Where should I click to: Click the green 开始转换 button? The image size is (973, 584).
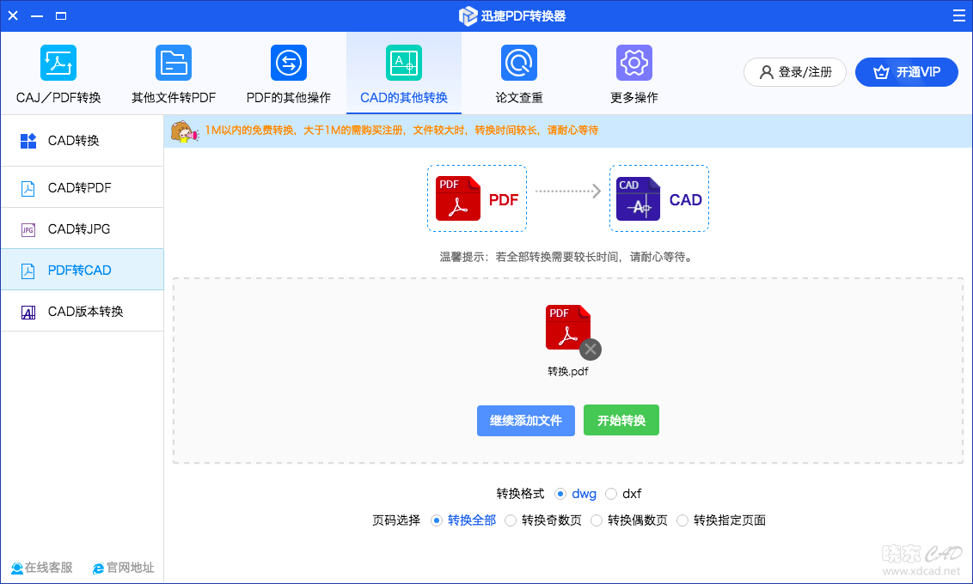point(621,421)
